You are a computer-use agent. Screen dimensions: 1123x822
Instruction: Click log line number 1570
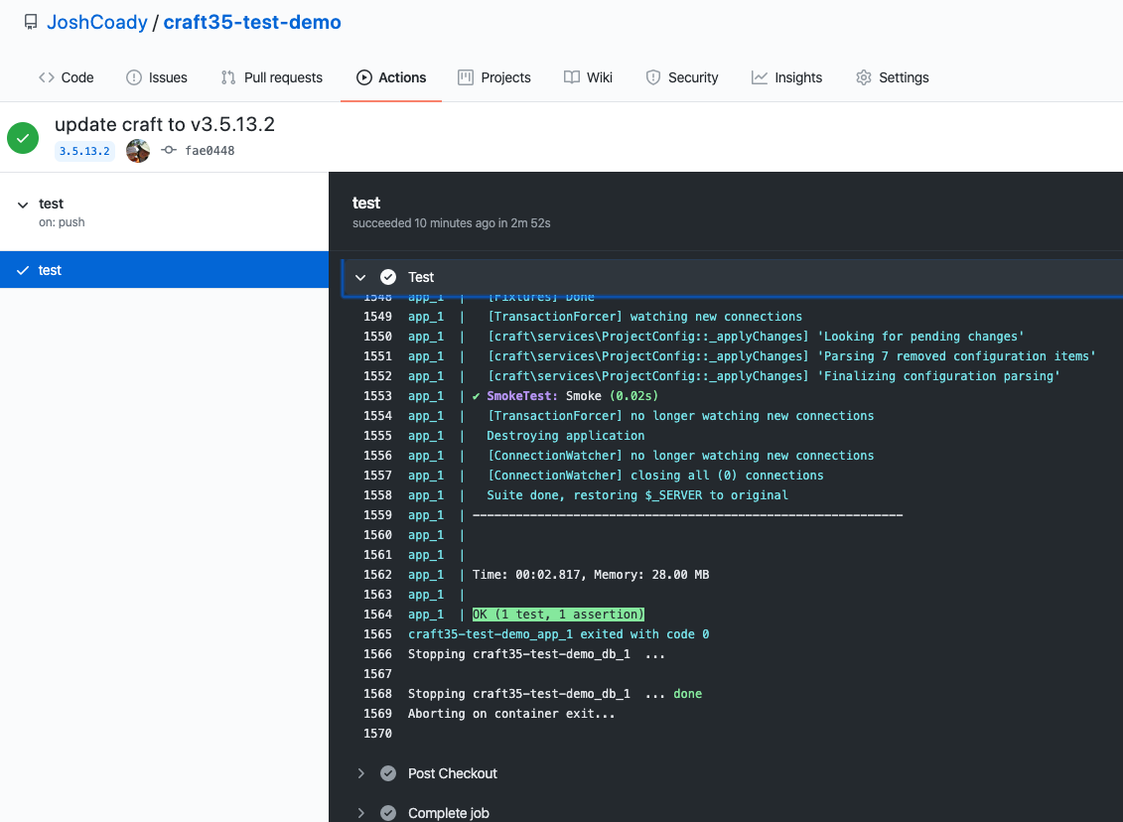click(377, 734)
